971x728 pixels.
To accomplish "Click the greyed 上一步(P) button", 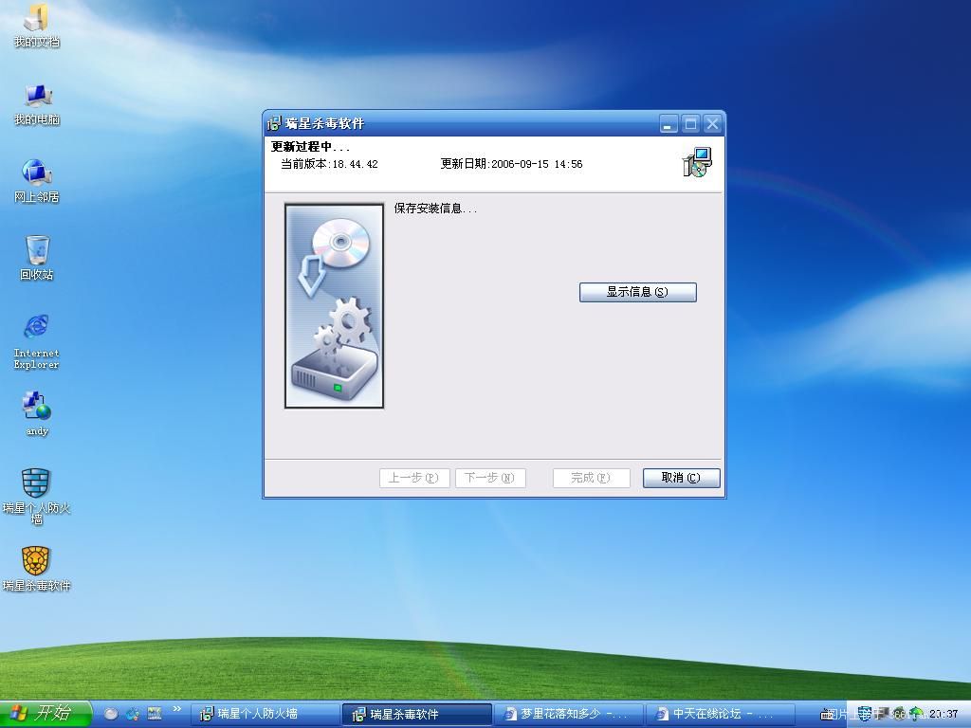I will coord(414,478).
